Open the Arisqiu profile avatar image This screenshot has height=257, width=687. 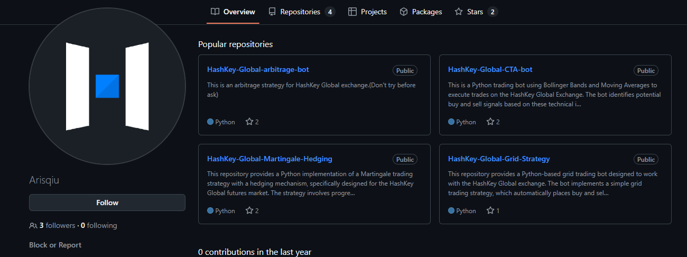107,86
